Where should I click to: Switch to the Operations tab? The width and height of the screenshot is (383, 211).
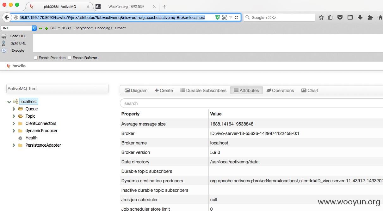coord(280,91)
